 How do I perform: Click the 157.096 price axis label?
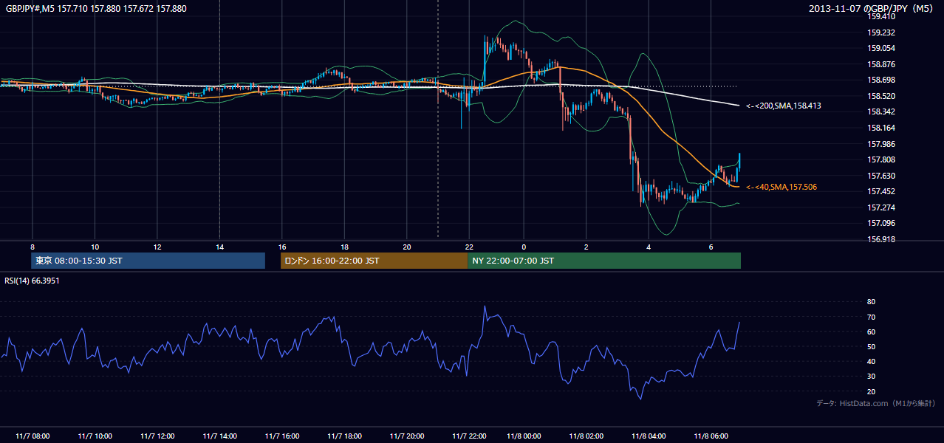pyautogui.click(x=881, y=223)
